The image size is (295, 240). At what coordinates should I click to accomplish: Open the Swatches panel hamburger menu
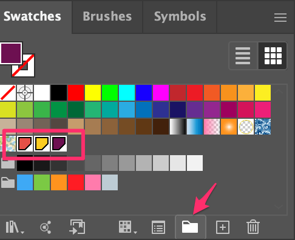pos(280,18)
